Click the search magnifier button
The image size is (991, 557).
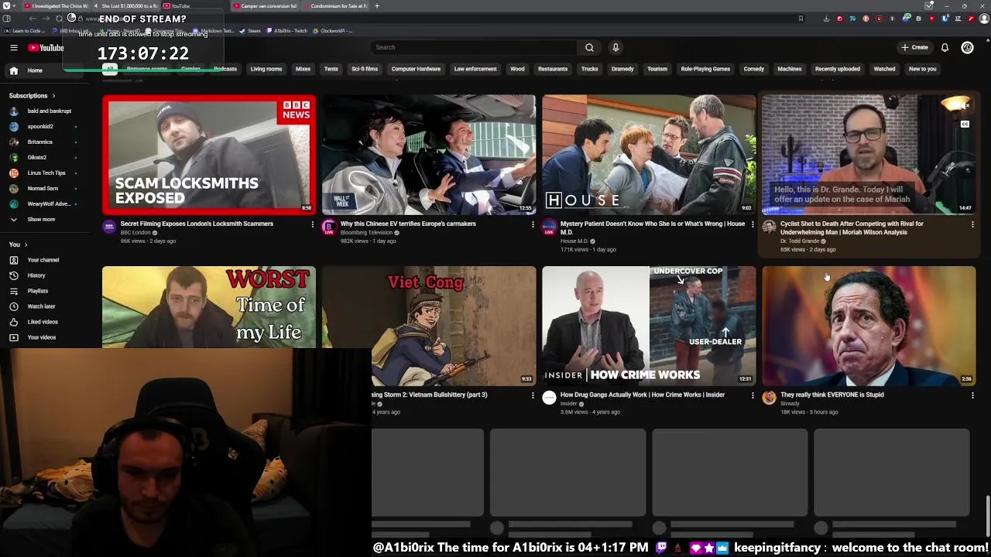pyautogui.click(x=589, y=47)
